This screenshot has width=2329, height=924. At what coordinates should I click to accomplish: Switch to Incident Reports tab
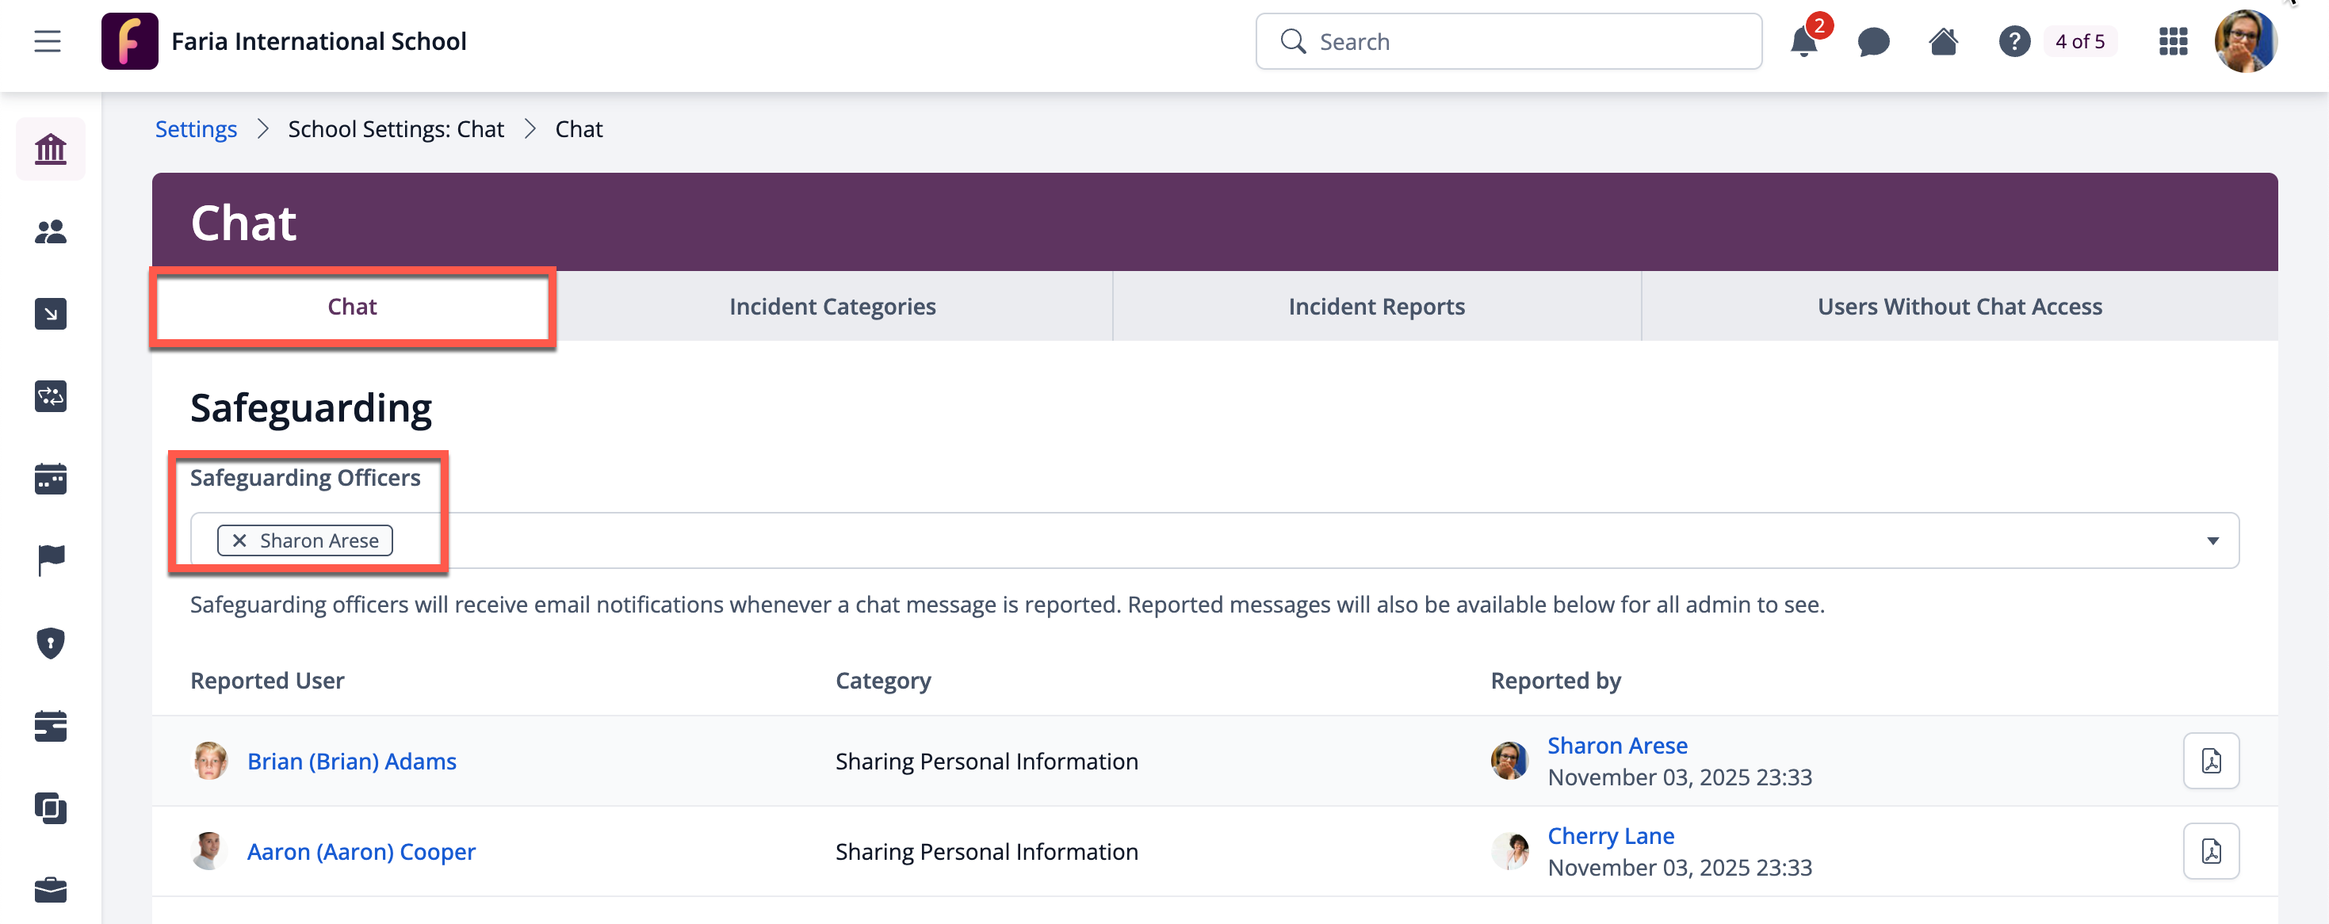[1376, 307]
